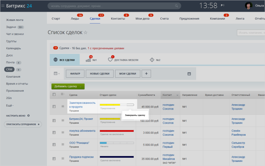Open the Старт tab

(x=56, y=19)
